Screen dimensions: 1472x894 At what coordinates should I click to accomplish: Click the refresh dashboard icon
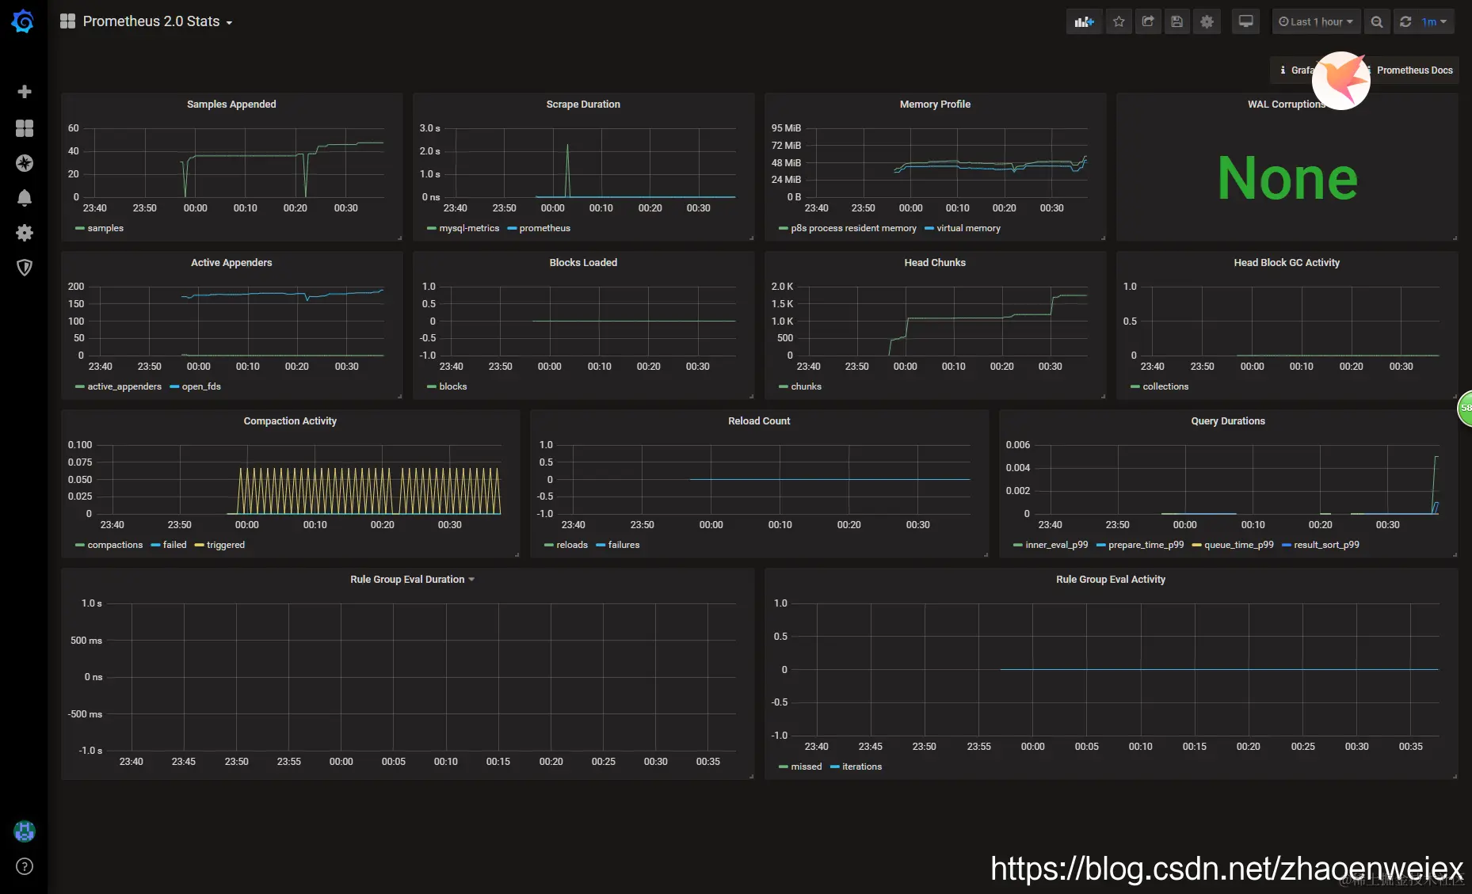point(1405,22)
